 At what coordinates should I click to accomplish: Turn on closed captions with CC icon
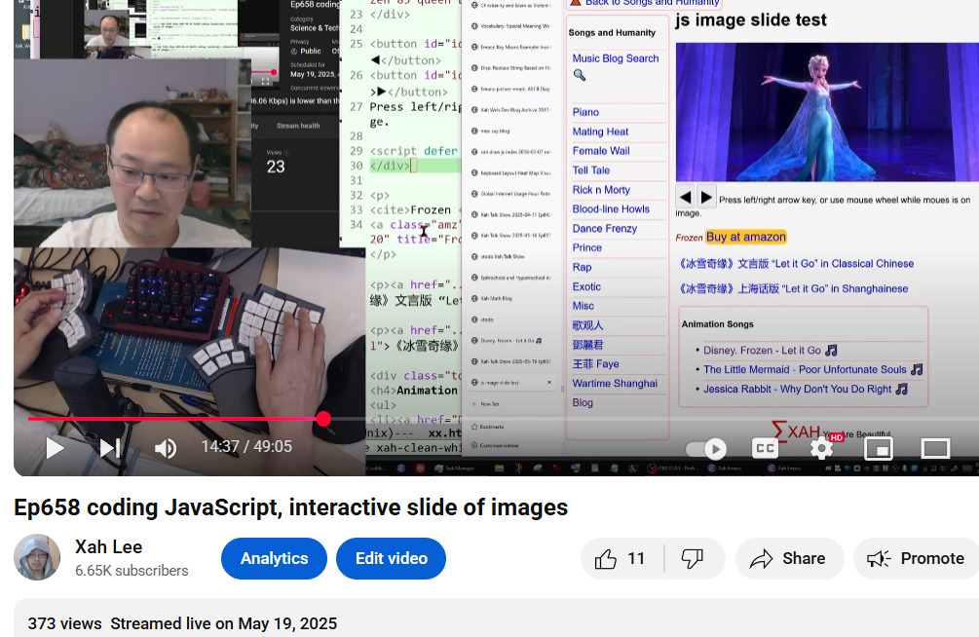click(x=766, y=448)
